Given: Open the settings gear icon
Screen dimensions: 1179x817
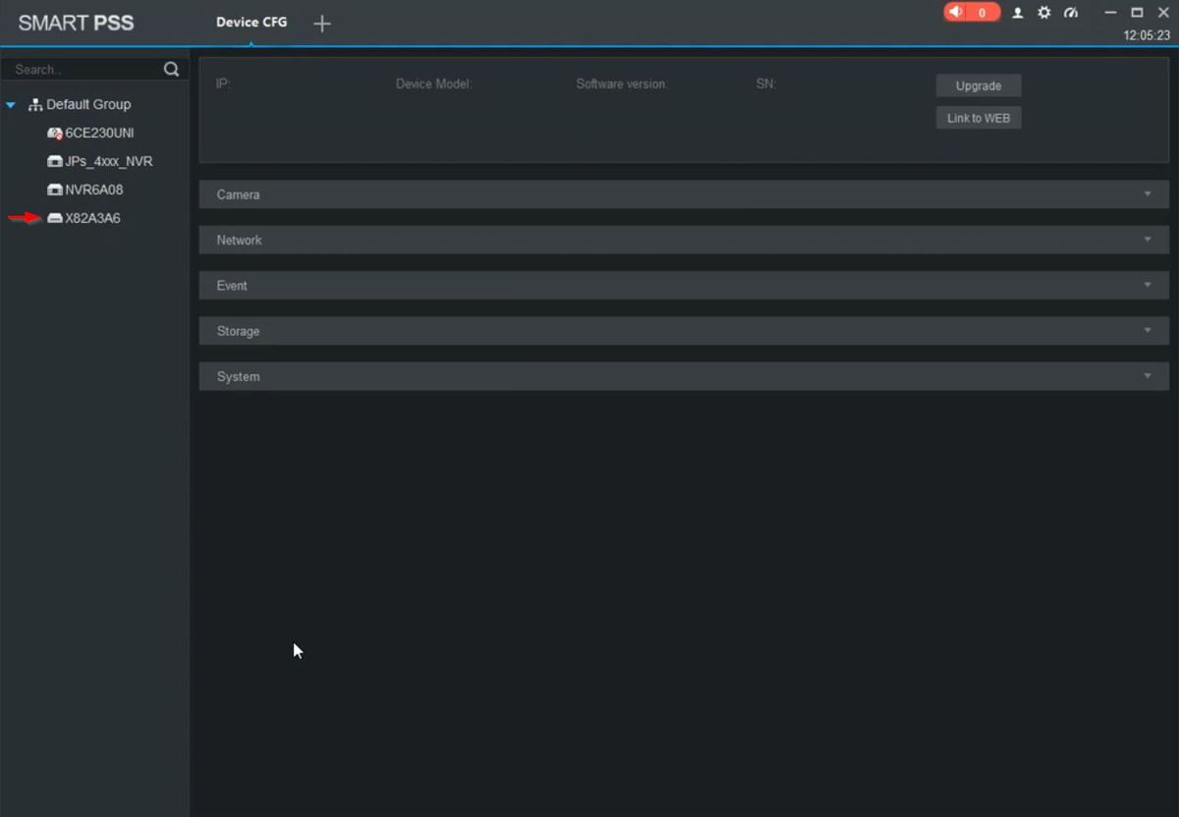Looking at the screenshot, I should click(1044, 13).
